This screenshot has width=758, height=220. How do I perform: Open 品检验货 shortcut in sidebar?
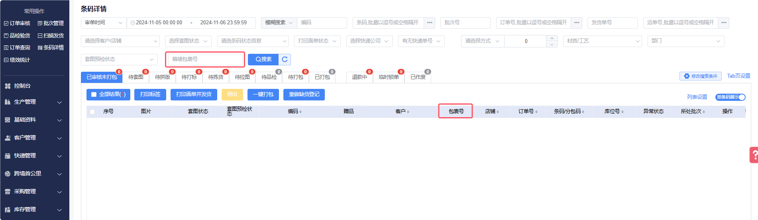click(17, 35)
